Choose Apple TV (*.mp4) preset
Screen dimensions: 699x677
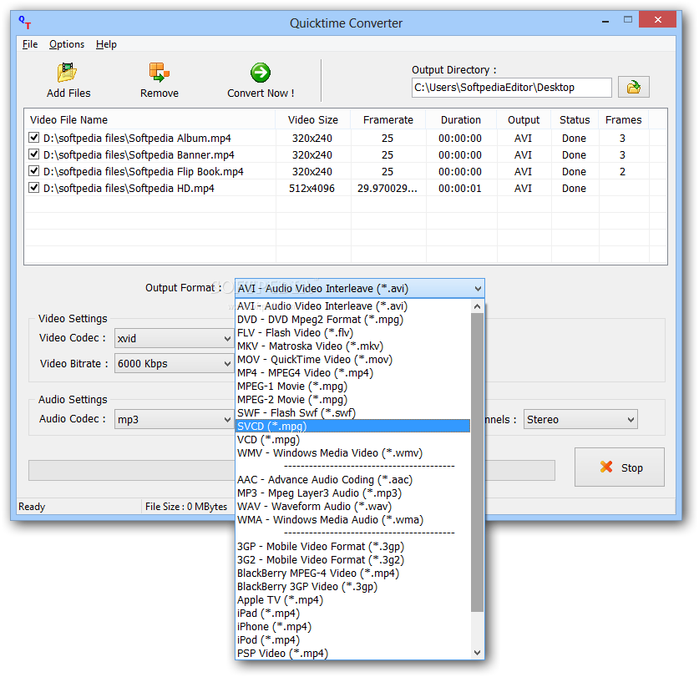pyautogui.click(x=353, y=600)
